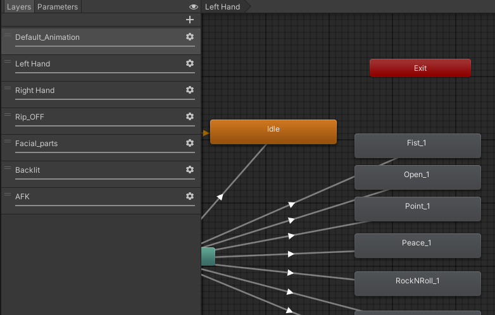Image resolution: width=495 pixels, height=315 pixels.
Task: Select the transition arrow to RockNRoll_1
Action: tap(291, 273)
